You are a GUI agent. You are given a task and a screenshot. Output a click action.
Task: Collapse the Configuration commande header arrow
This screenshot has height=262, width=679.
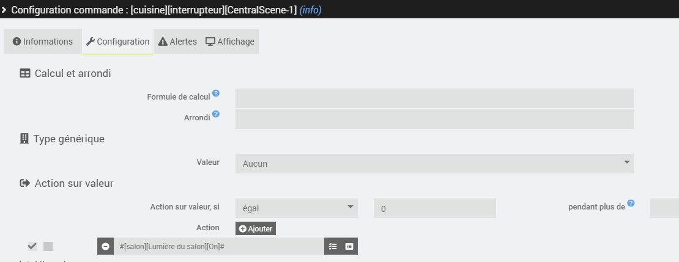pos(4,10)
